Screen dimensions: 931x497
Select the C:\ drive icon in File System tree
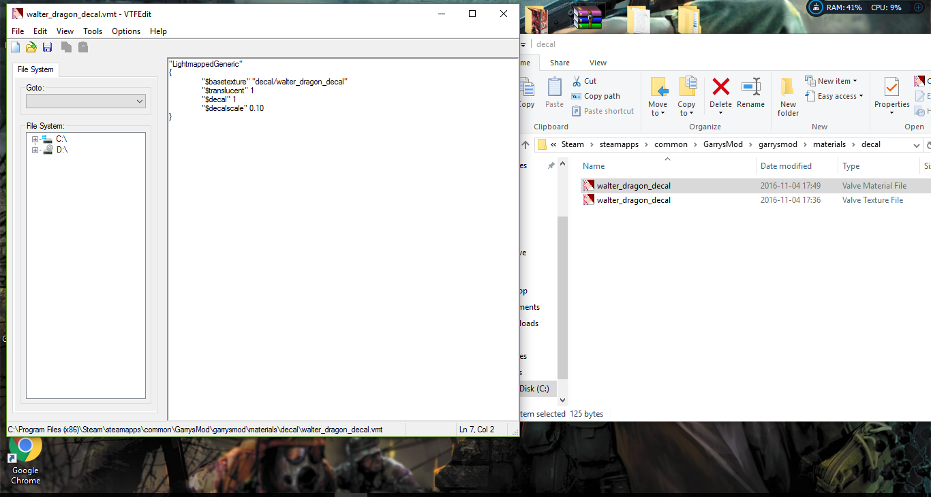click(x=46, y=139)
